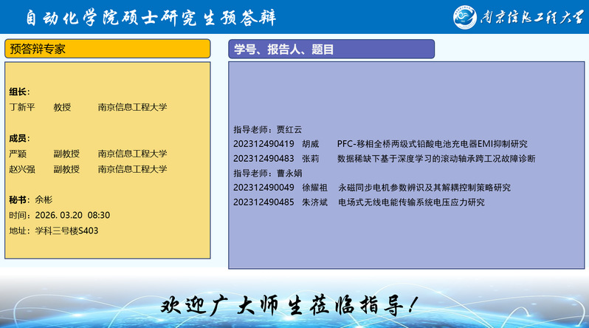
Task: Click the welcome banner 欢迎广大师生莅临指导
Action: (293, 304)
